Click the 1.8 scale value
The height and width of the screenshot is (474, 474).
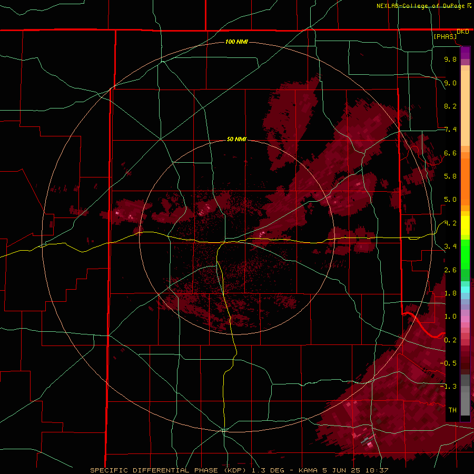(x=450, y=293)
